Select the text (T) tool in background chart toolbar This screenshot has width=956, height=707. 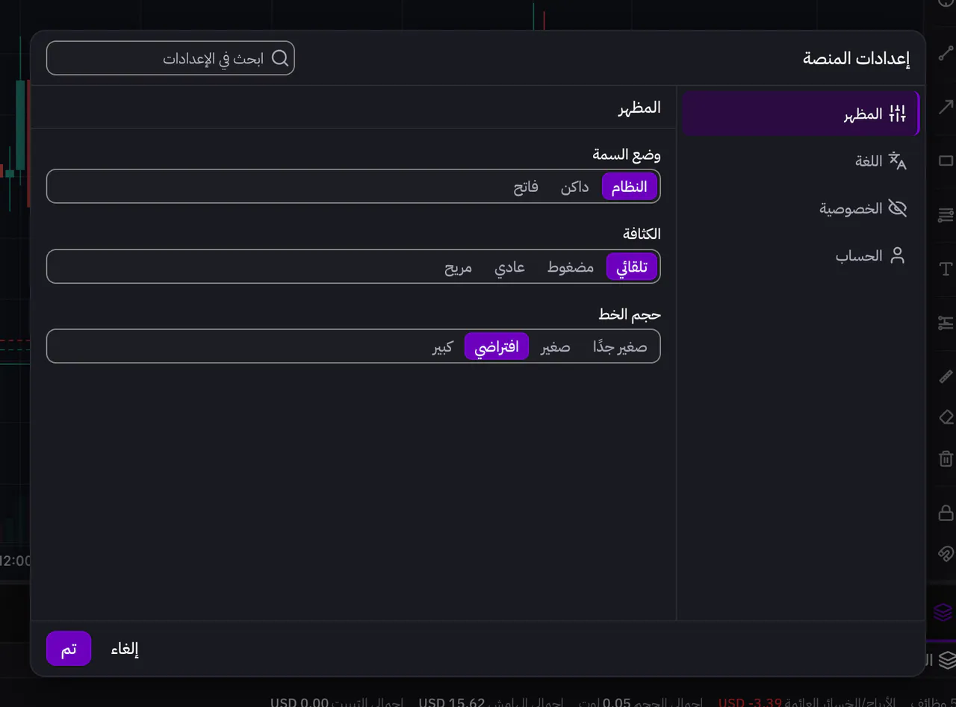coord(946,269)
